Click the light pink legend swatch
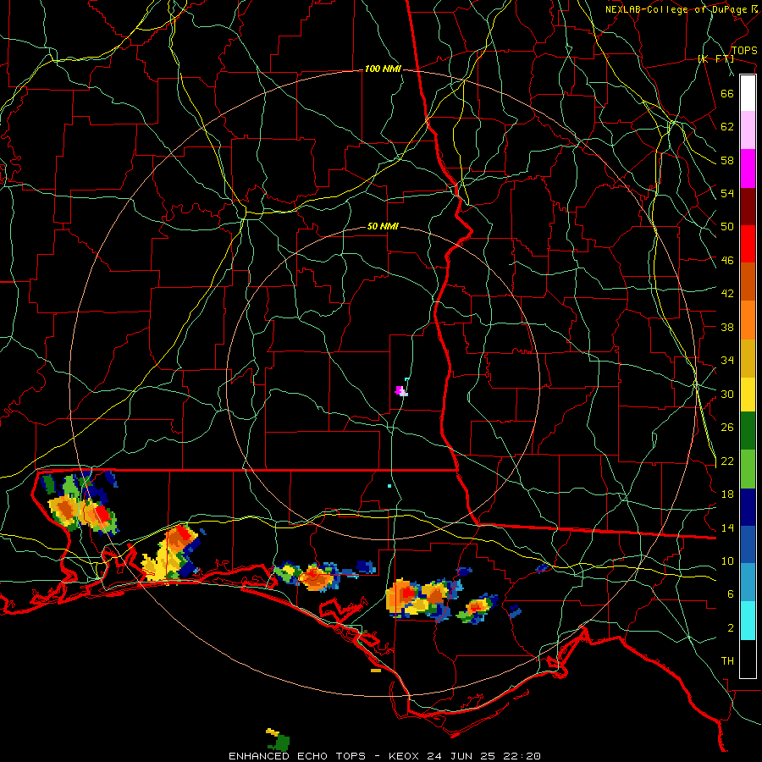 point(748,130)
